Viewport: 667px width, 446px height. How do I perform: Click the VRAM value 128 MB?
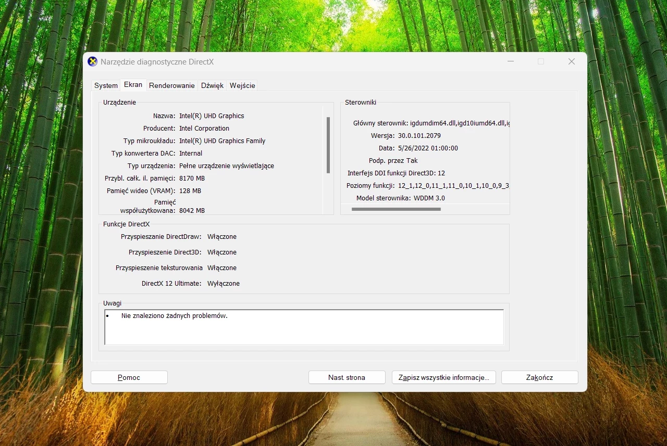pos(190,191)
